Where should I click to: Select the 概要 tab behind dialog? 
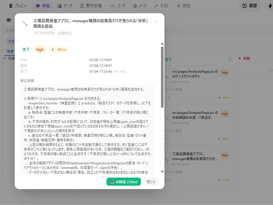pos(10,52)
